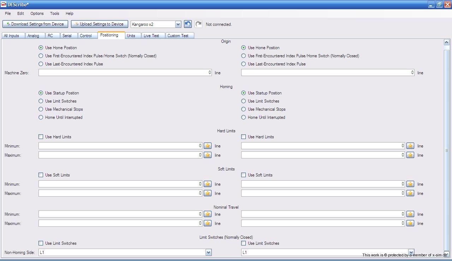
Task: Enable left Use Hard Limits checkbox
Action: tap(41, 137)
